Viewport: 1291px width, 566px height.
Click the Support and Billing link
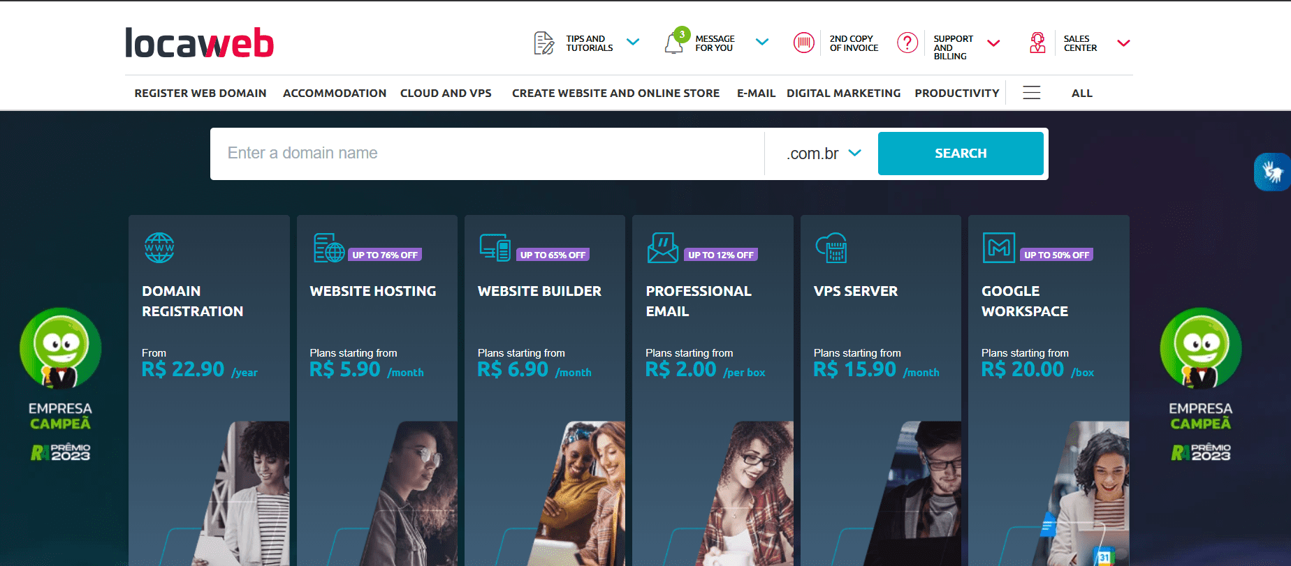(x=953, y=47)
